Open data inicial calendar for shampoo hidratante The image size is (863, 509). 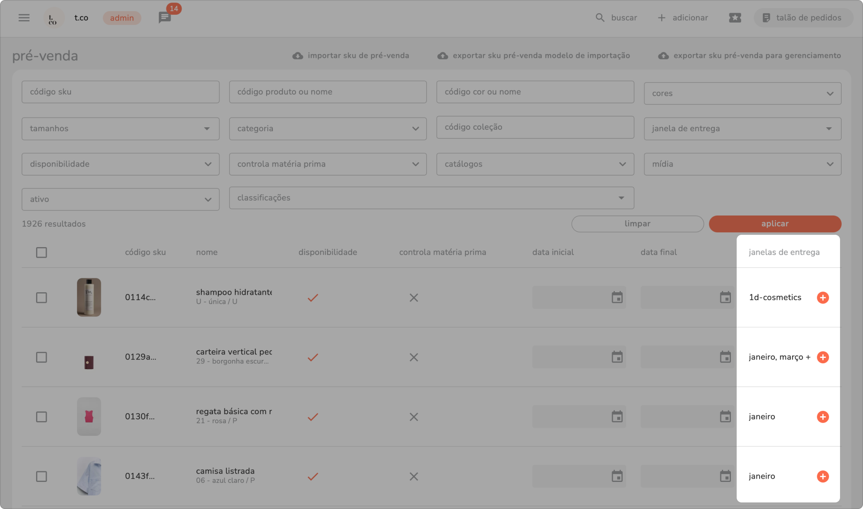point(617,298)
